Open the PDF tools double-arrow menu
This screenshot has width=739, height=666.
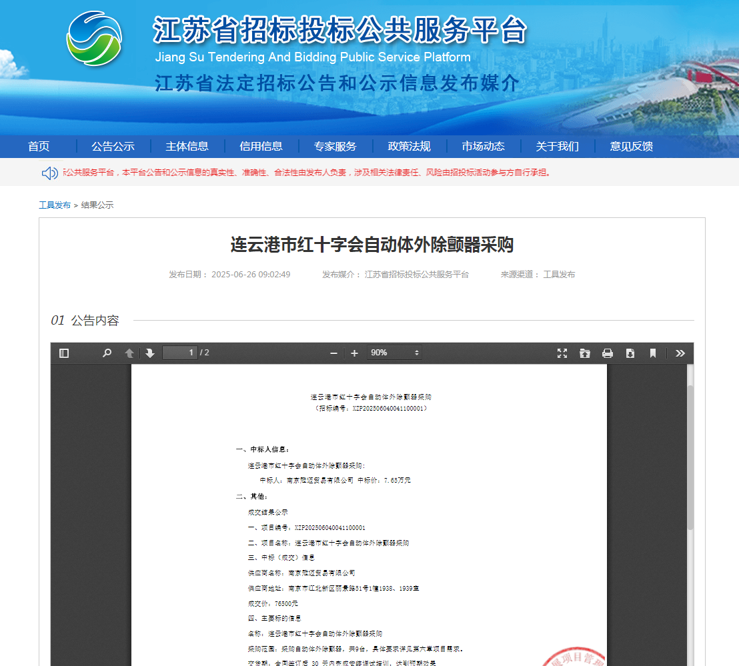coord(680,353)
